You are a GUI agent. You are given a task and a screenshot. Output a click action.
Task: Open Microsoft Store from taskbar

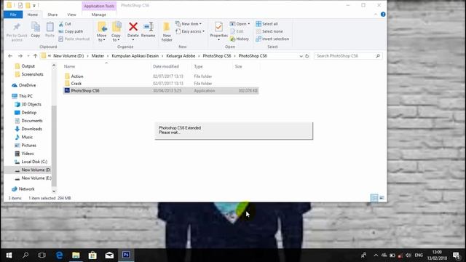pos(92,255)
